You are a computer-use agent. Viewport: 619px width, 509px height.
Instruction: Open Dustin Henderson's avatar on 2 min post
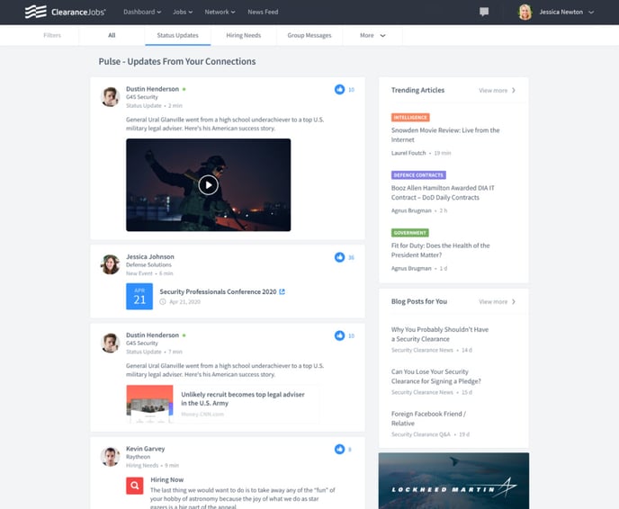(x=110, y=97)
